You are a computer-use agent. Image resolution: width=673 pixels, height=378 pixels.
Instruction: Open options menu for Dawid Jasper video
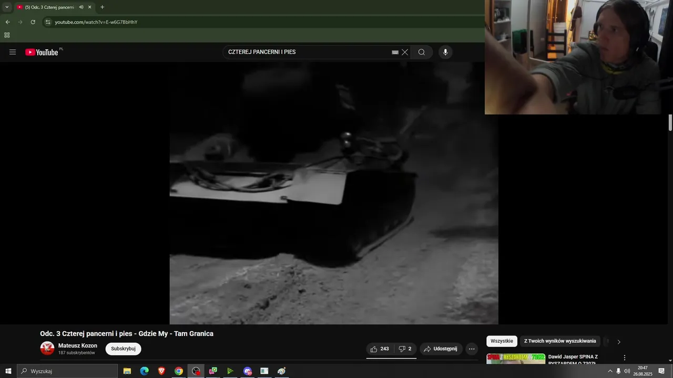click(625, 358)
